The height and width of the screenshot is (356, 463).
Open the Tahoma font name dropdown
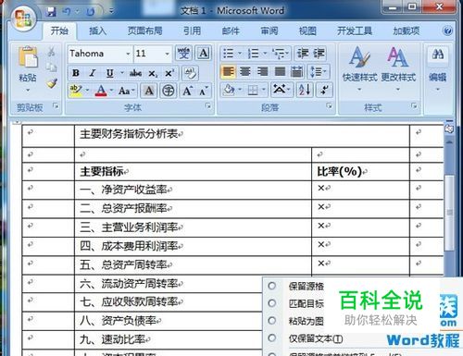click(128, 54)
